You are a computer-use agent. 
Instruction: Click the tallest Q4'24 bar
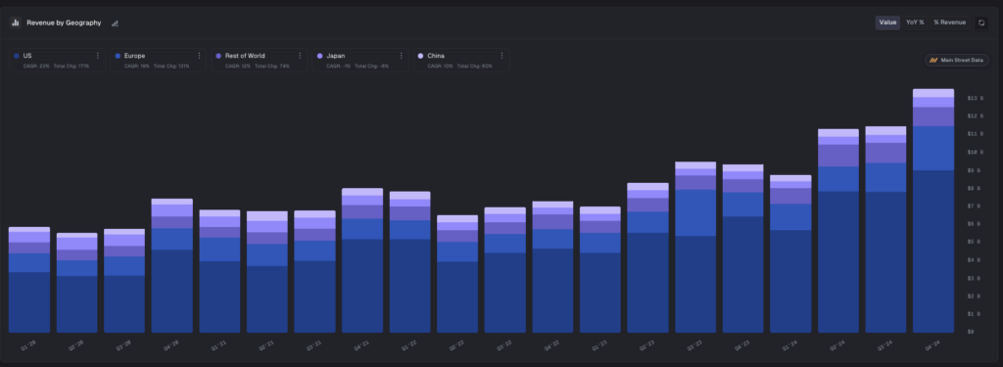pos(933,211)
